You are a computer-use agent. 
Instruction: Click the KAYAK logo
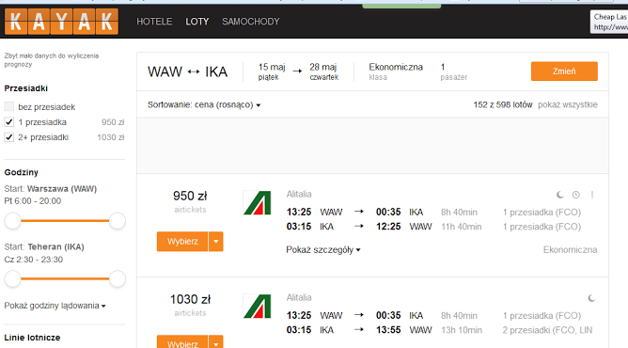pos(61,22)
